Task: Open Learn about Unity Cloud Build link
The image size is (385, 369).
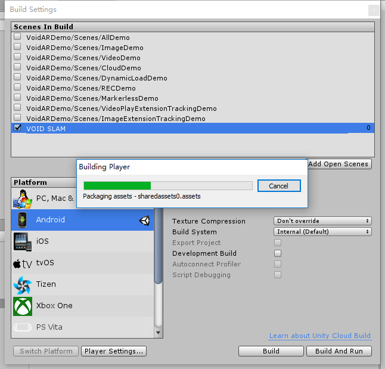Action: click(x=320, y=336)
